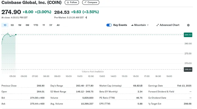
Task: Click the 1y Target Est value 298.68
Action: 188,104
